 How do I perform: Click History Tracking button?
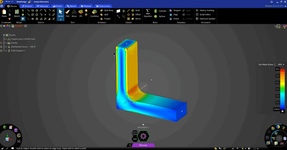tap(205, 10)
